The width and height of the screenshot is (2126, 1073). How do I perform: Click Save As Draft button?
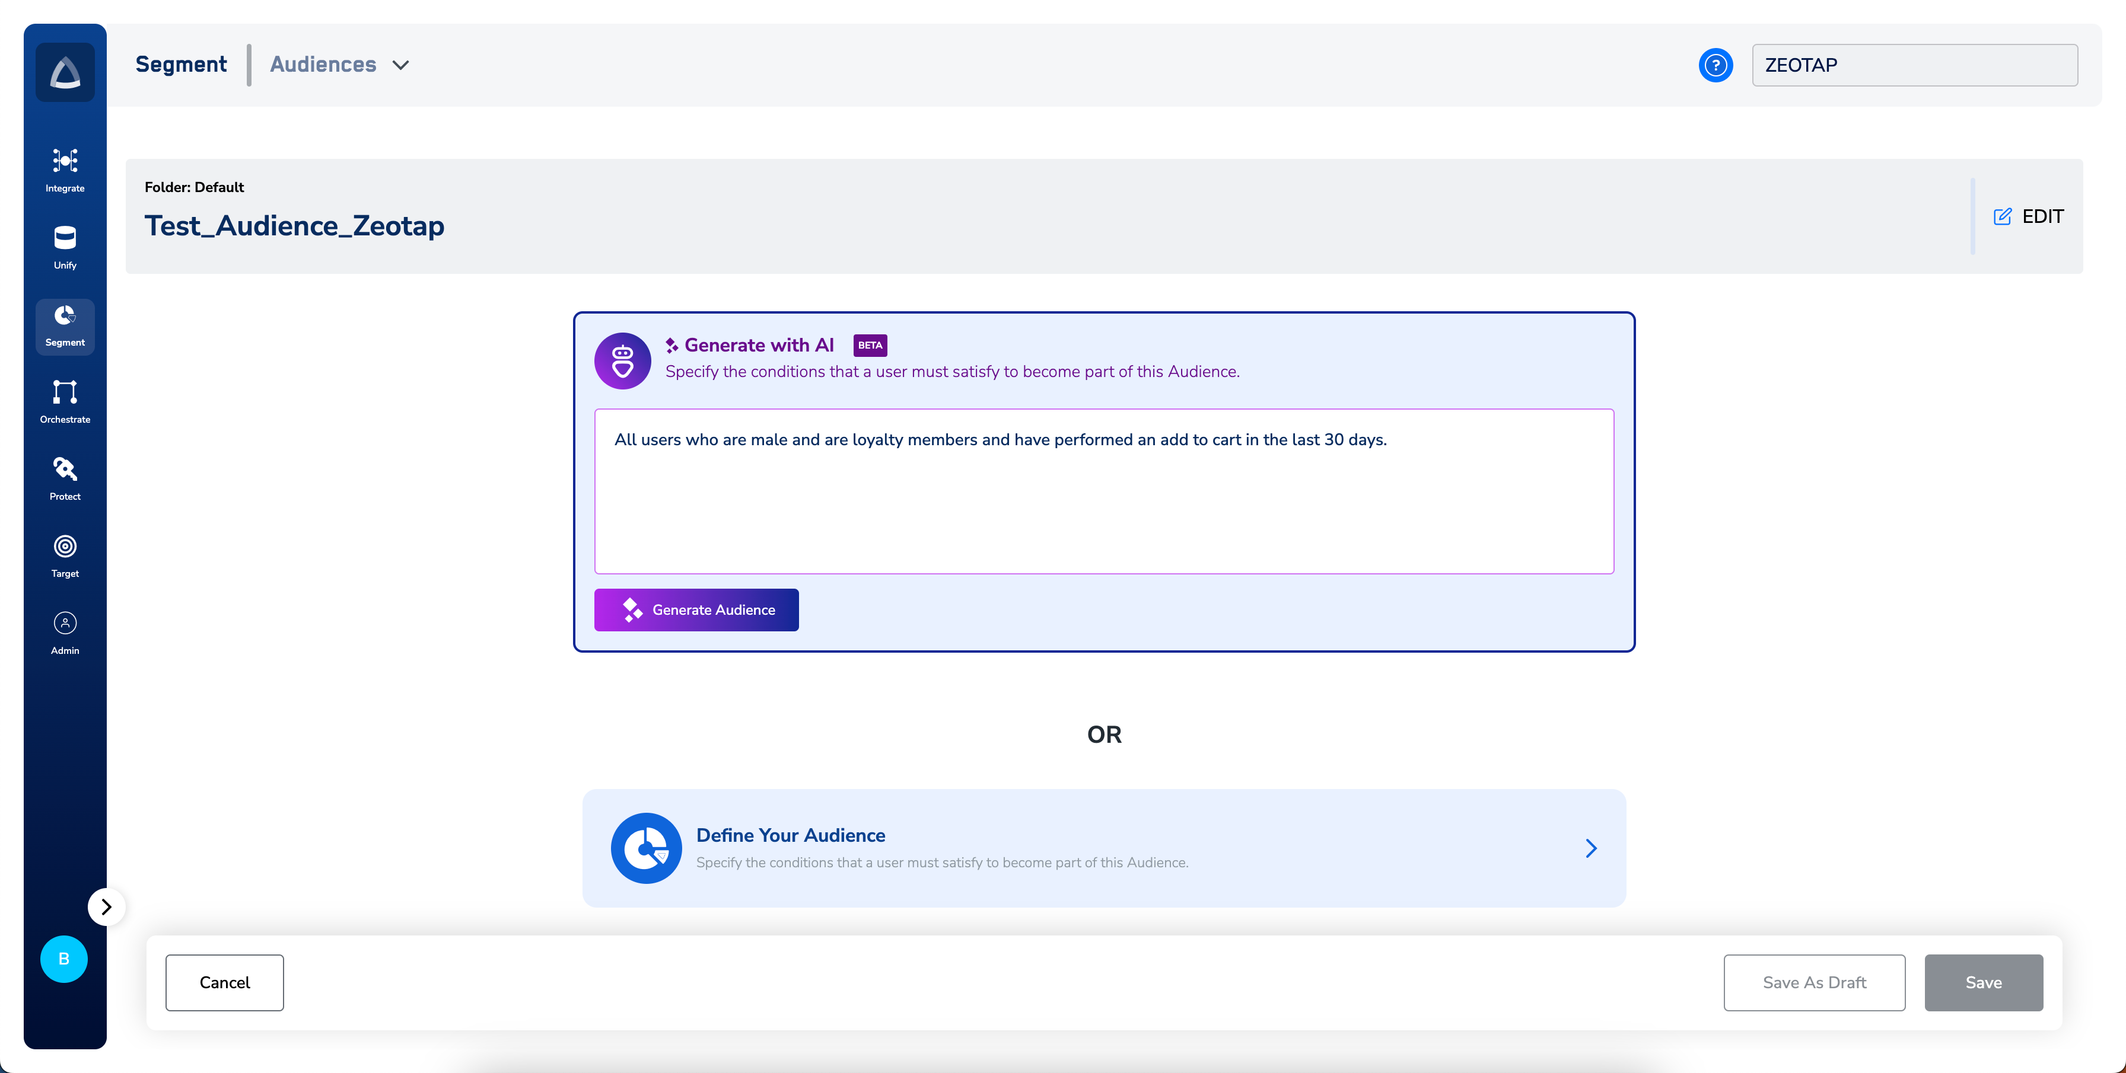tap(1814, 982)
